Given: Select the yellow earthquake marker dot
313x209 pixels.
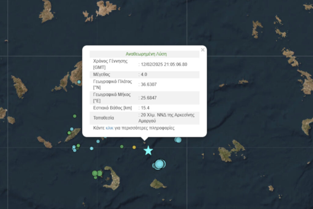Looking at the screenshot, I should pyautogui.click(x=134, y=147).
